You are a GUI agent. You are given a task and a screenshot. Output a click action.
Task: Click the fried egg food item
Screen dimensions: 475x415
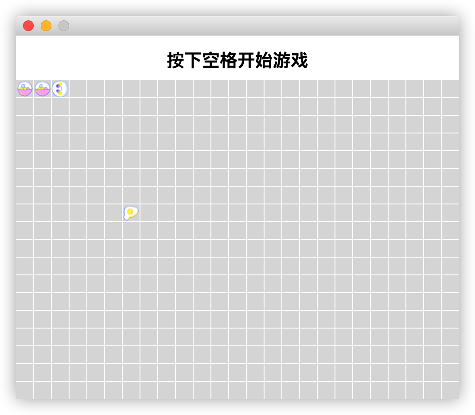click(131, 212)
